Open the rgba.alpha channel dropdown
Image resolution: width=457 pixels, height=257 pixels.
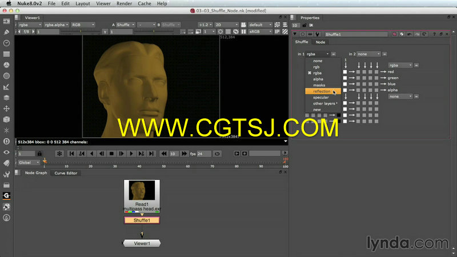click(57, 25)
